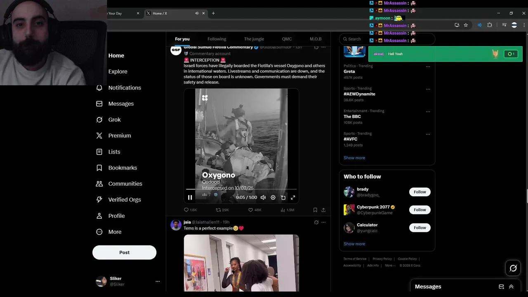Share the Flotilla Commentary post

(x=323, y=210)
